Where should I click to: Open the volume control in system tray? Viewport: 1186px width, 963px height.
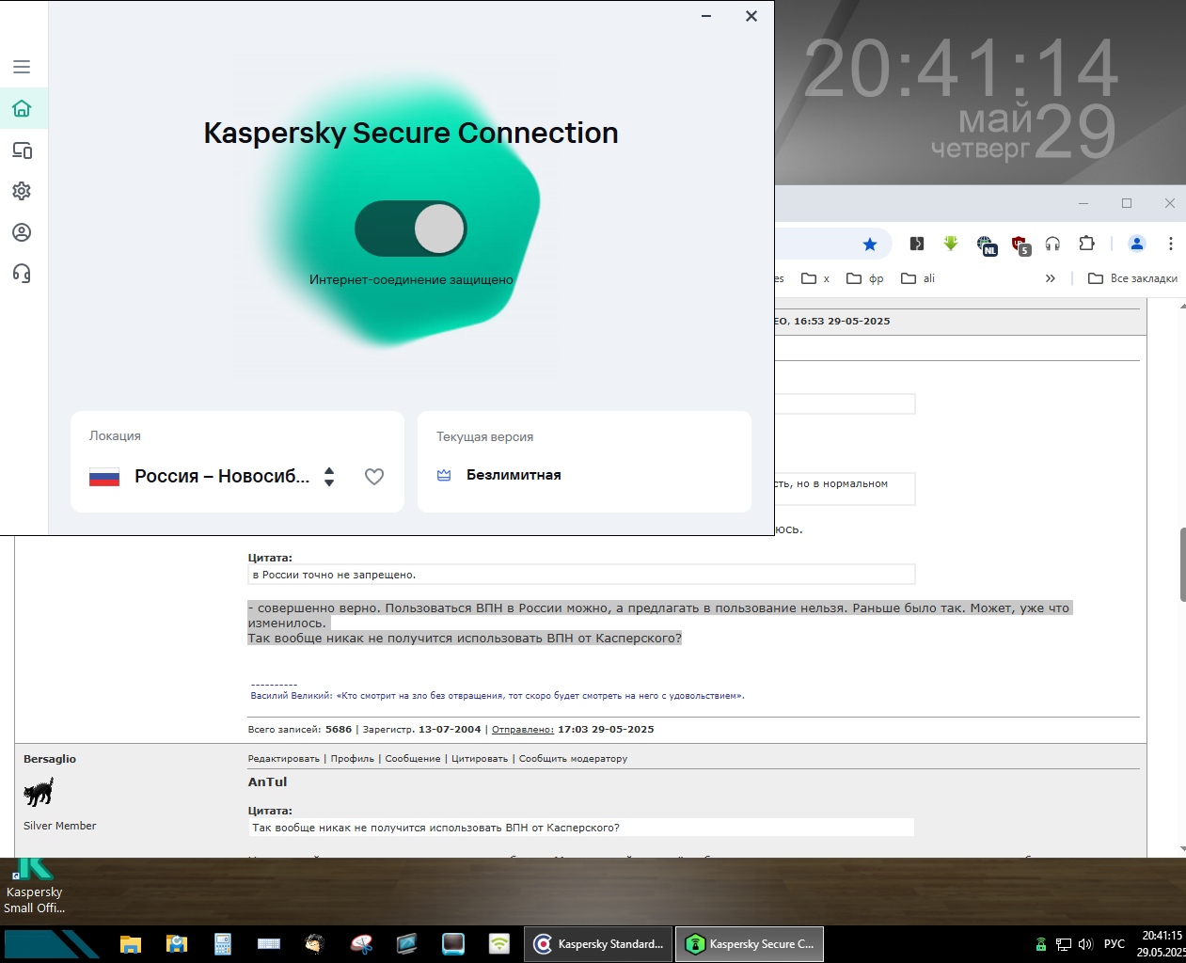pyautogui.click(x=1085, y=944)
